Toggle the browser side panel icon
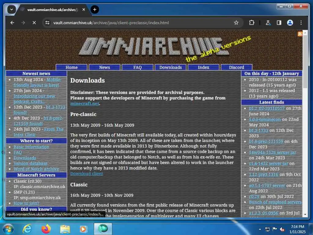313x235 pixels. (279, 23)
